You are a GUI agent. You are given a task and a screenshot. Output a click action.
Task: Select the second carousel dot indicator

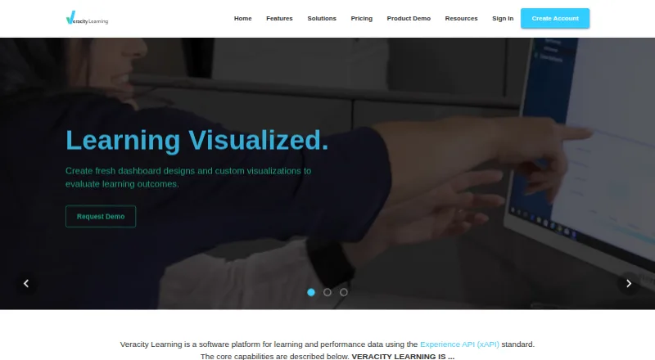coord(327,292)
